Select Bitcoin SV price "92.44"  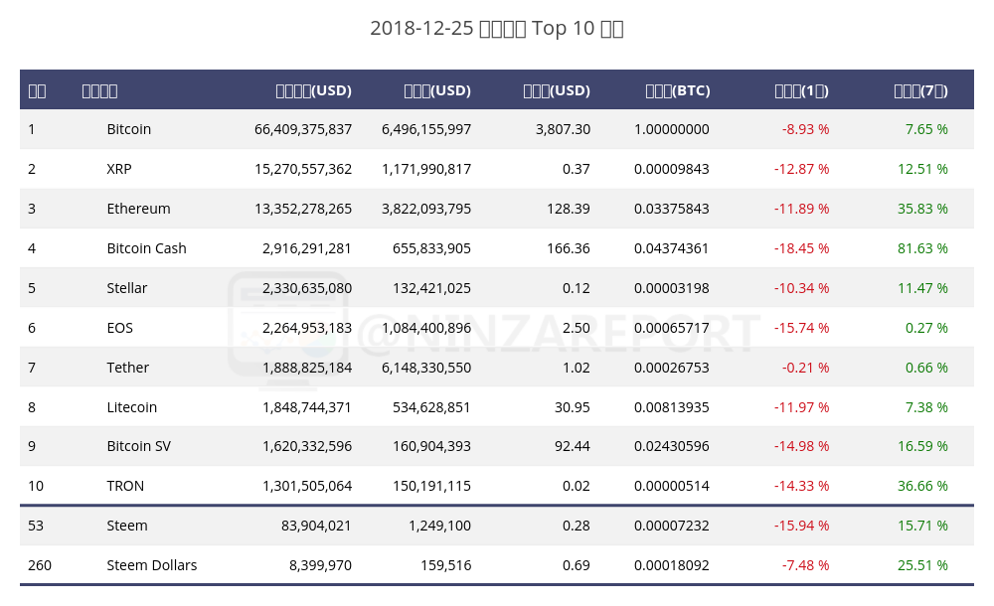coord(573,446)
